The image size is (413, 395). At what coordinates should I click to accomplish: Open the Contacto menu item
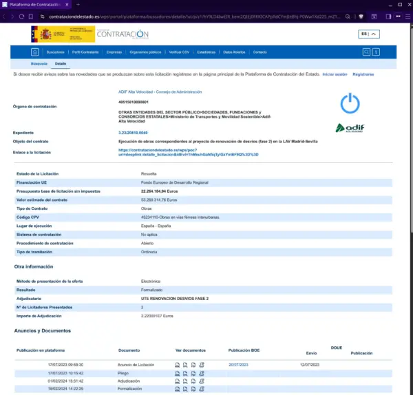pos(260,52)
